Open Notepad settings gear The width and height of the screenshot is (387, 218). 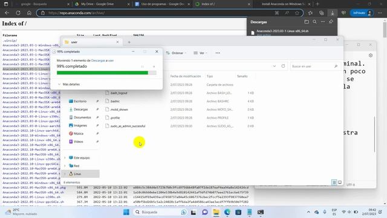point(371,55)
